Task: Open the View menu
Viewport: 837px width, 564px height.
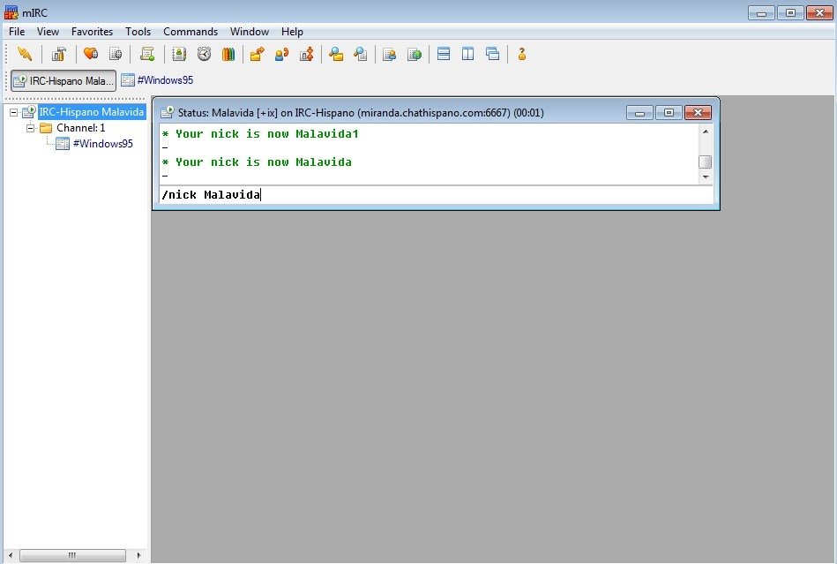Action: pos(48,32)
